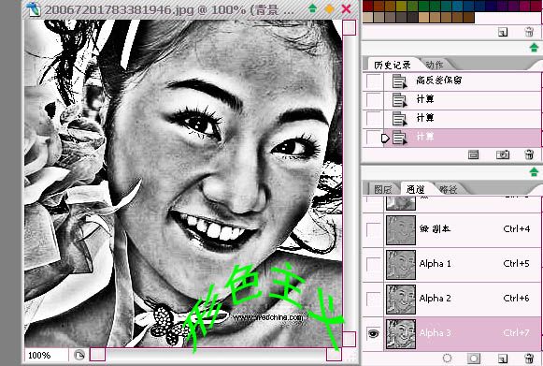Delete current history state using trash icon
Screen dimensions: 543x366
coord(529,154)
